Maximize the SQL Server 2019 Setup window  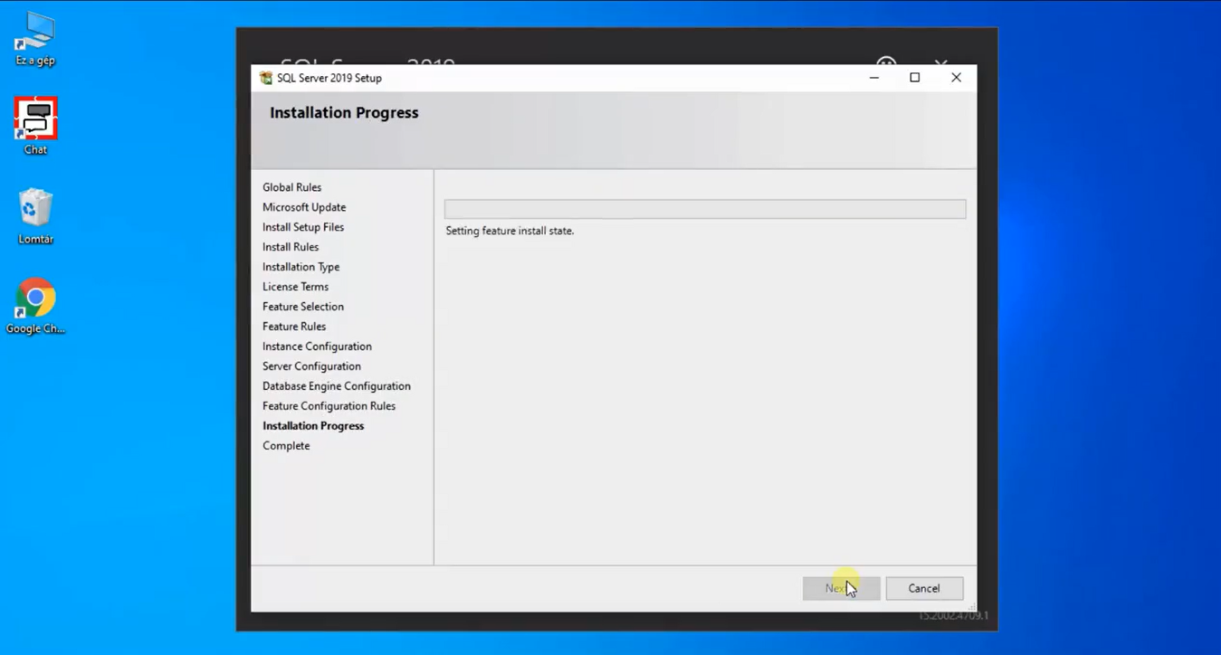tap(915, 78)
